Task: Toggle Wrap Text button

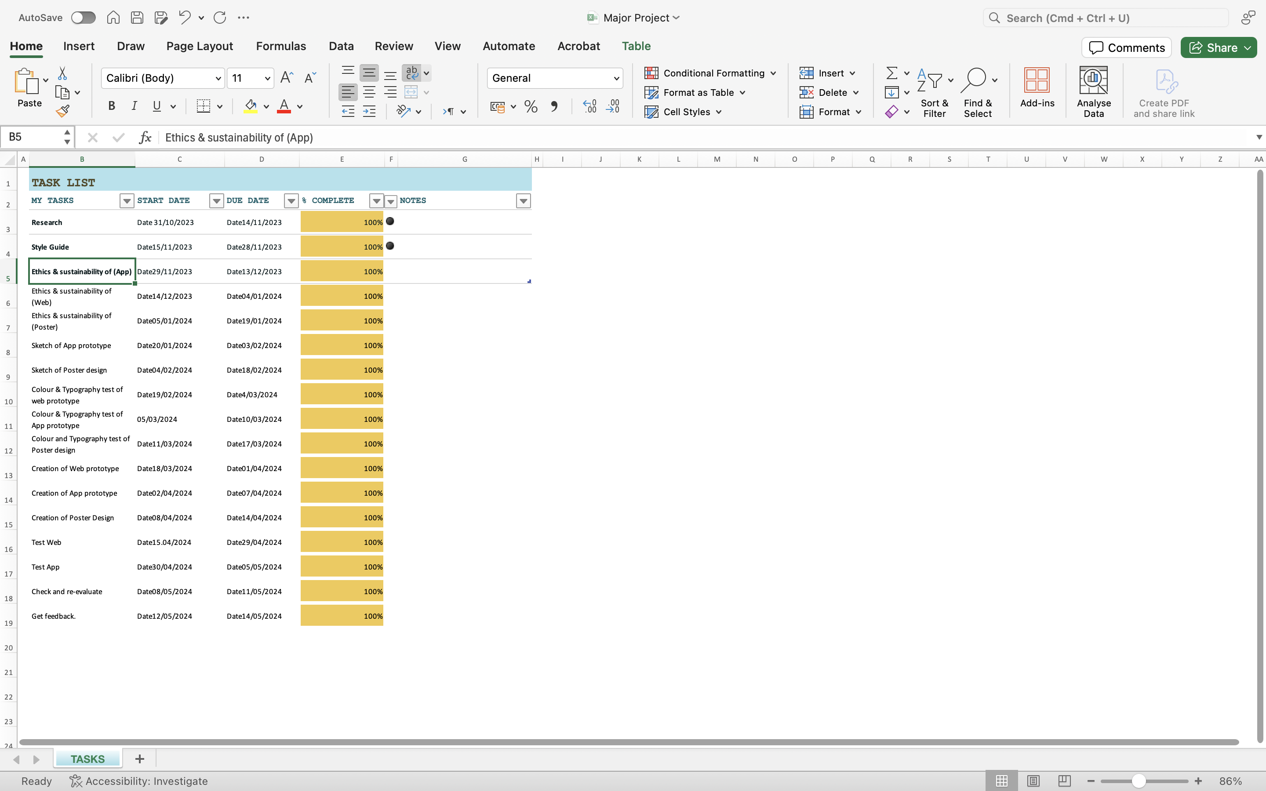Action: (412, 73)
